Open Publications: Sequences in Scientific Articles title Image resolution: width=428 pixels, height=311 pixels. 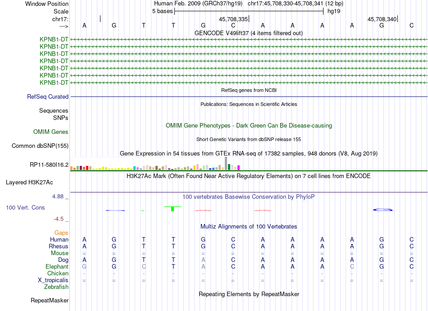249,104
